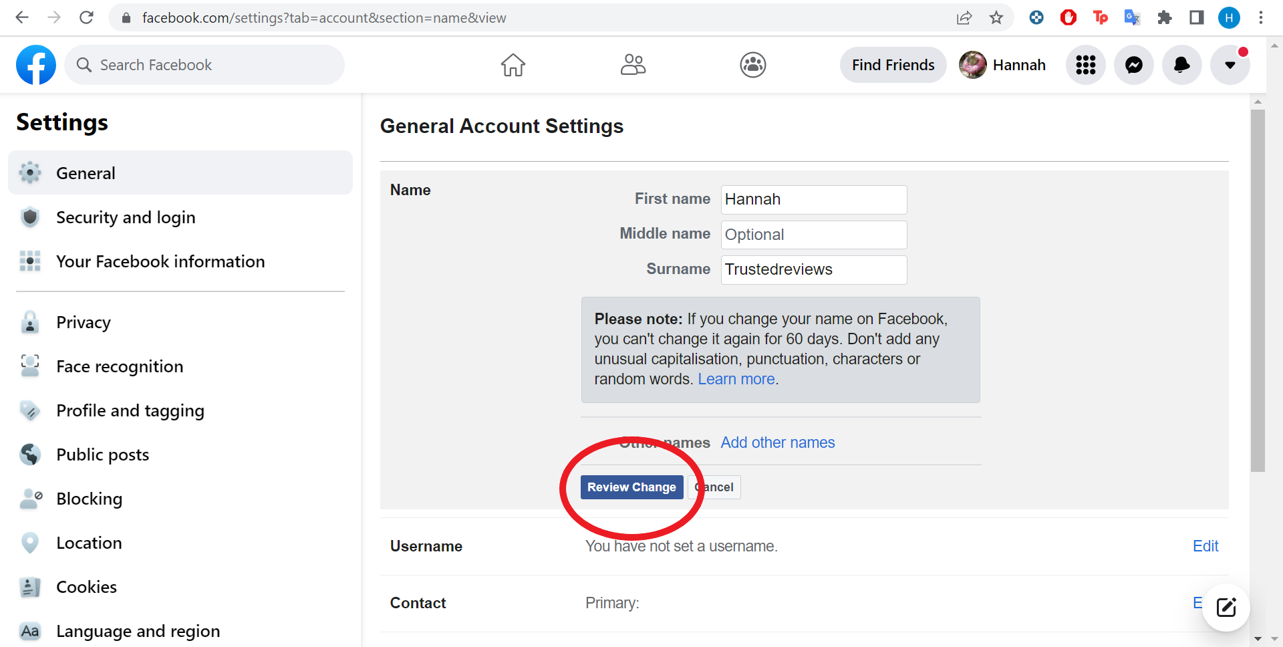
Task: Open the nine-dot Menu grid
Action: 1086,65
